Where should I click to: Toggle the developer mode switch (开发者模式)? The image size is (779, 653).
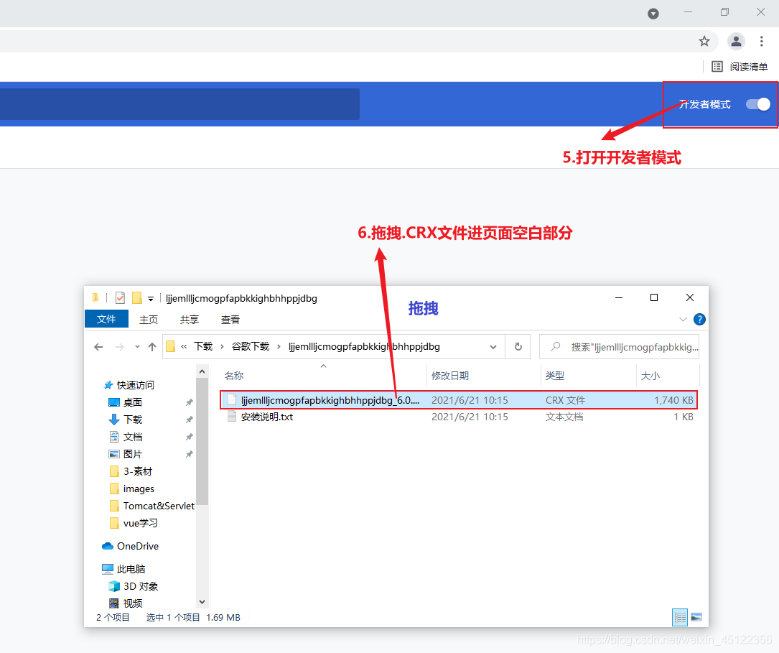[758, 104]
